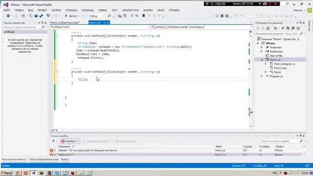Pin the active Form1.cs tab
Viewport: 313px width, 176px height.
(104, 22)
